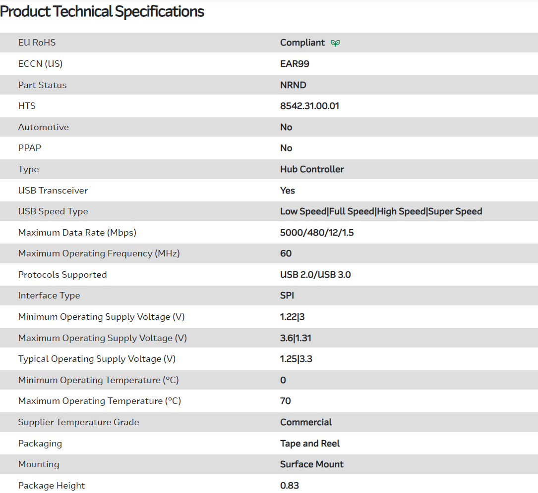Click the green leaf icon beside Compliant
The image size is (538, 493).
[336, 43]
